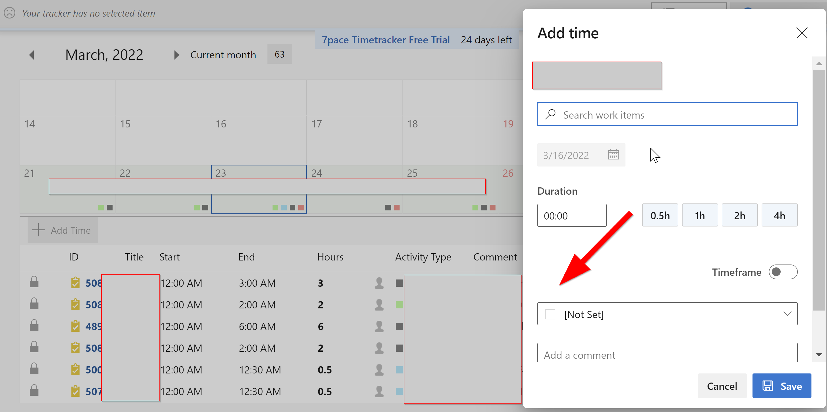Sort by Activity Type column header
This screenshot has width=827, height=412.
[423, 257]
